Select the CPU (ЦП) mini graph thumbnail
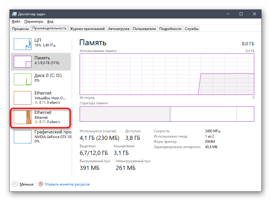 (x=23, y=44)
